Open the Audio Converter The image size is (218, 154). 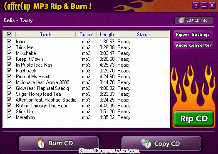click(193, 45)
